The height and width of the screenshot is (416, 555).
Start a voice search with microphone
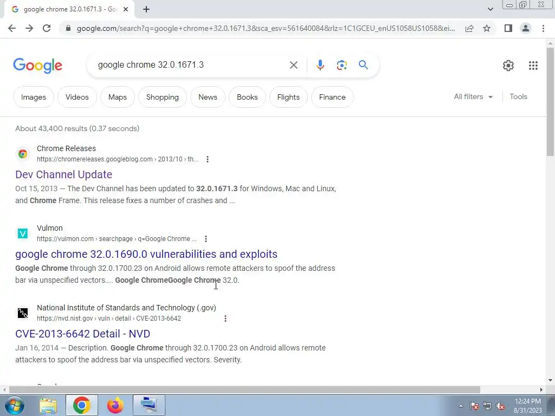coord(320,65)
